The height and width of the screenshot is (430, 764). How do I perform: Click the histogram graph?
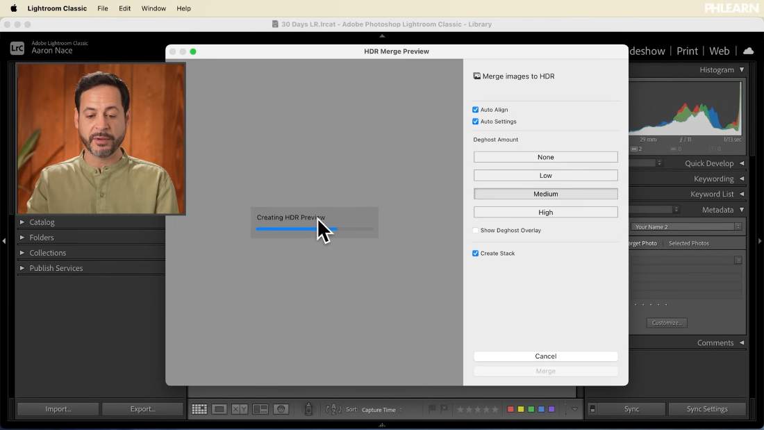click(x=685, y=108)
